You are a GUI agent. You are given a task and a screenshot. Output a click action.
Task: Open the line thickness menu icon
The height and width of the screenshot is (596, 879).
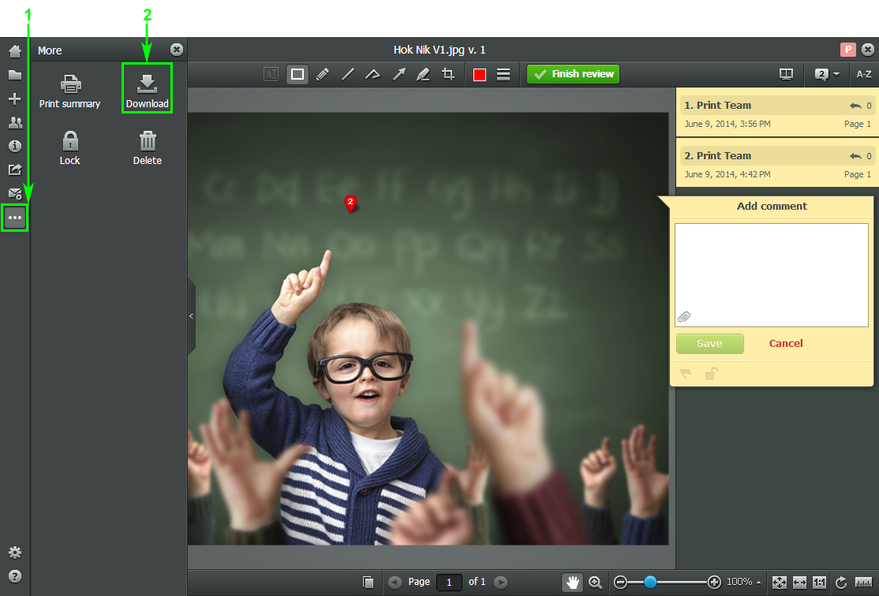point(503,74)
